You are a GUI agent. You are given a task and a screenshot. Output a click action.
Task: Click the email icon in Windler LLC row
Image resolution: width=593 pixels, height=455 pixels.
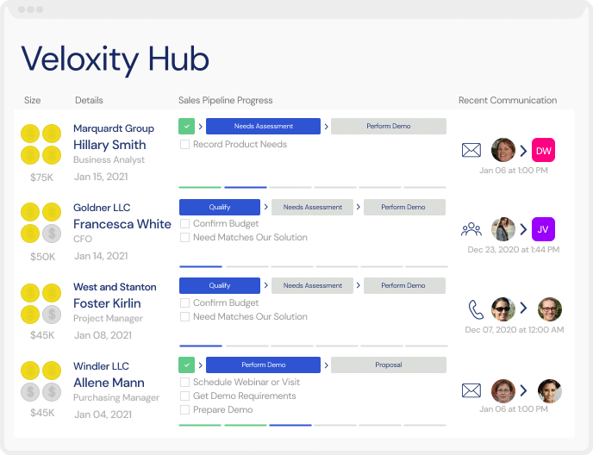tap(471, 390)
